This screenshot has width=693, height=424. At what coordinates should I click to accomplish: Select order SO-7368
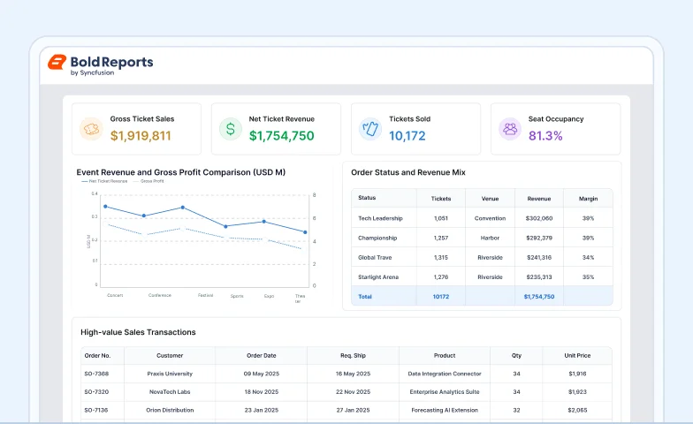(x=96, y=374)
